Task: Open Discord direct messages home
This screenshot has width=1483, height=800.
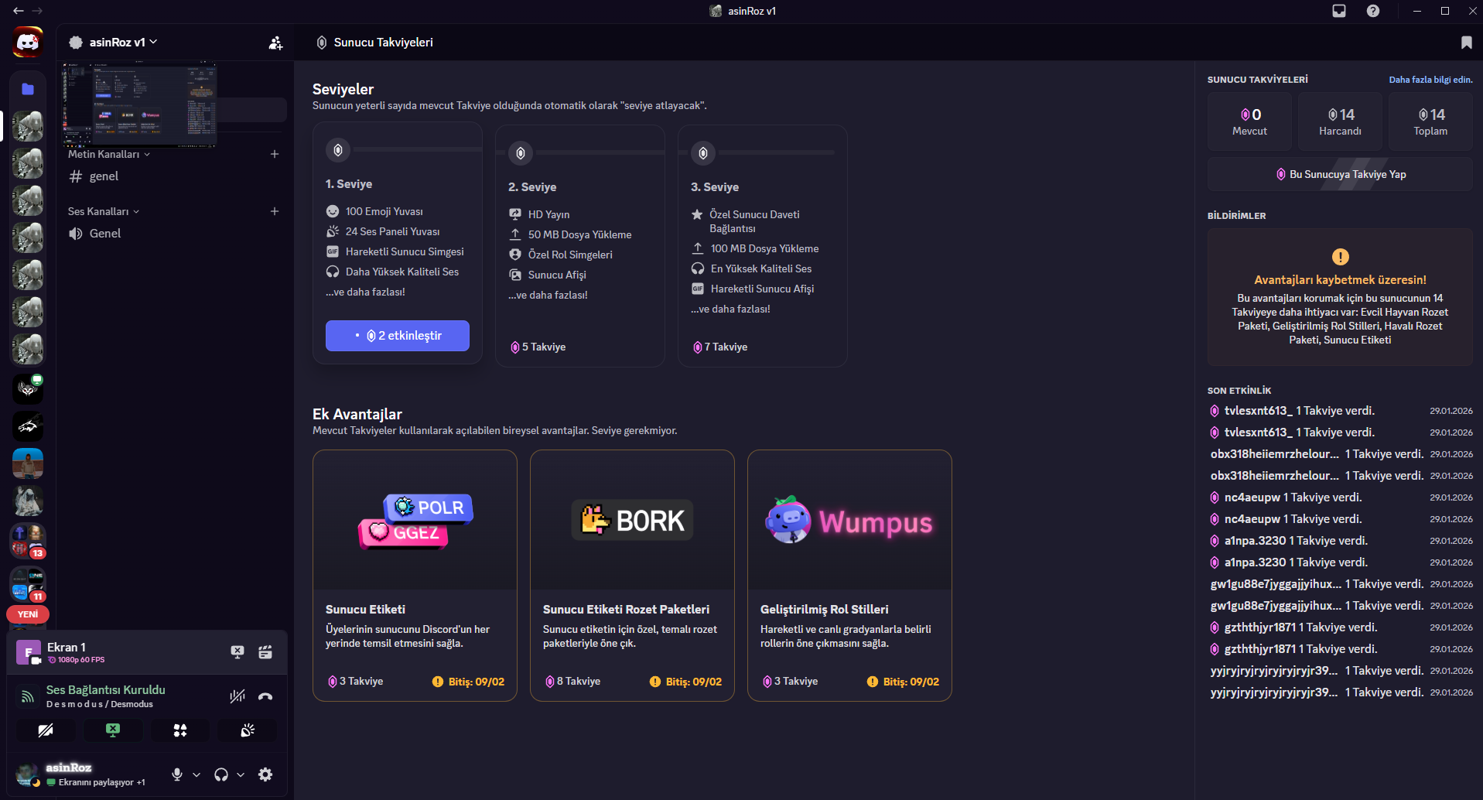Action: pyautogui.click(x=28, y=43)
